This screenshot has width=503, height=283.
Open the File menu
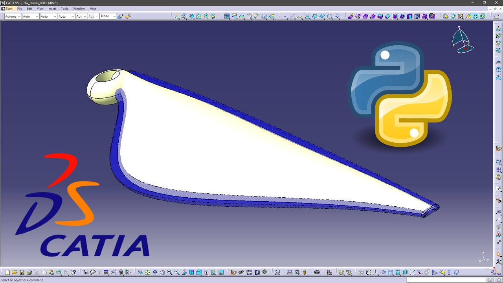coord(20,9)
